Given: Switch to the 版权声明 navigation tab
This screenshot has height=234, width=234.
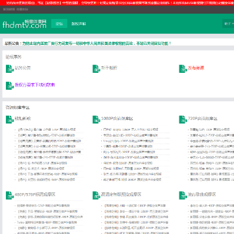Looking at the screenshot, I should [79, 23].
